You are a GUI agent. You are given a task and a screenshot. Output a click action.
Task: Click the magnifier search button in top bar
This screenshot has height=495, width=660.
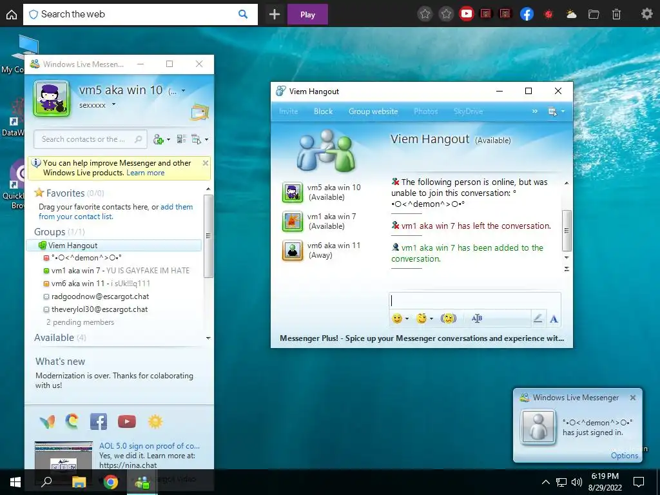243,14
